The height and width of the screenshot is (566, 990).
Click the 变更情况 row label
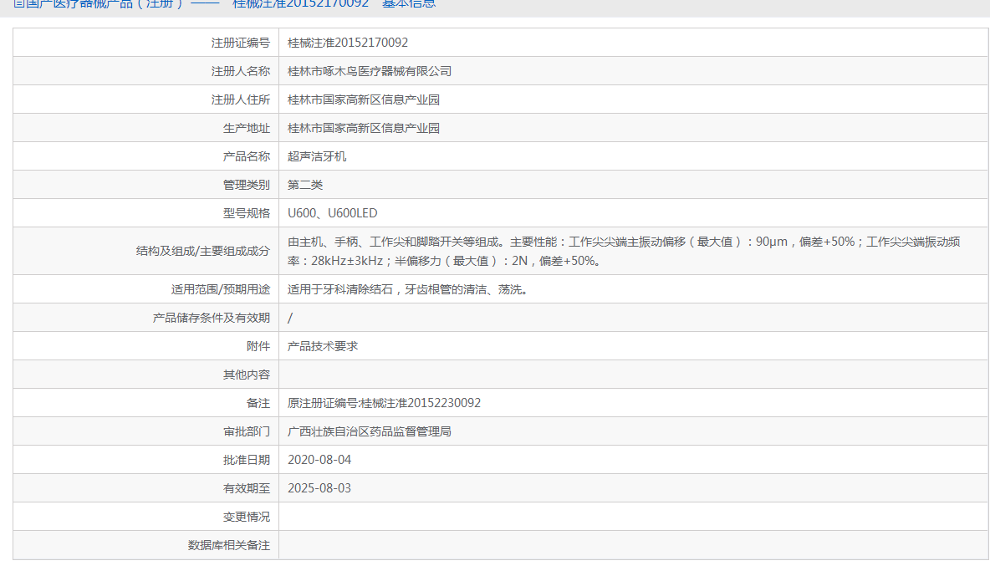tap(247, 517)
